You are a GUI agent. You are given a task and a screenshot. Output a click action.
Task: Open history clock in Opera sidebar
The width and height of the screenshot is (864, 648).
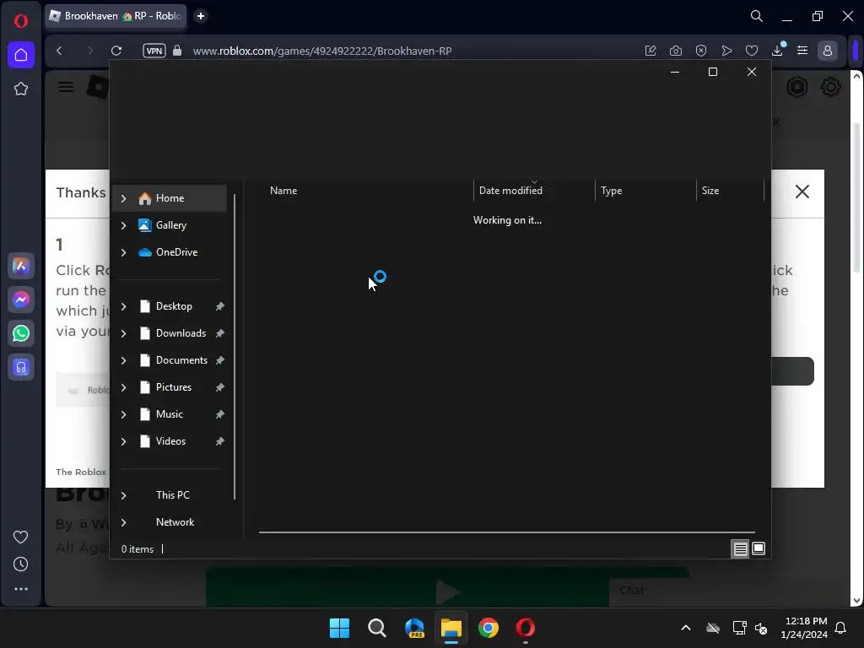pos(20,564)
